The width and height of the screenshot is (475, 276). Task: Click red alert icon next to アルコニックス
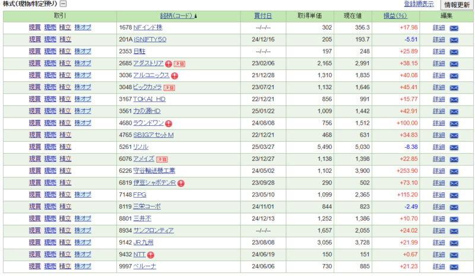[175, 76]
